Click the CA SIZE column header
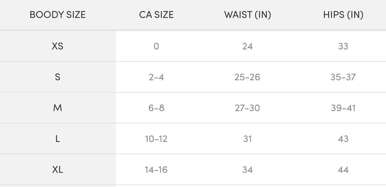The width and height of the screenshot is (386, 187). 156,15
